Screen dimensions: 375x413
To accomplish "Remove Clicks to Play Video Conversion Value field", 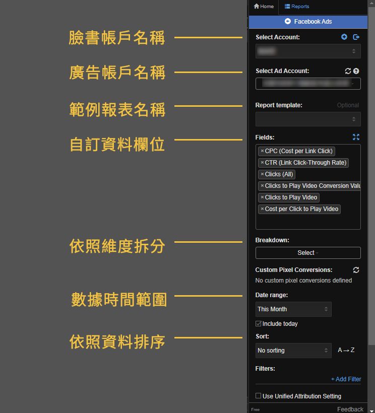I will tap(262, 185).
